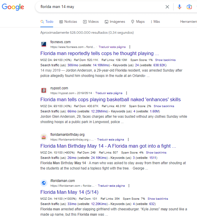Show backlinks for the ifloridaman.com result
The height and width of the screenshot is (221, 197).
[158, 199]
